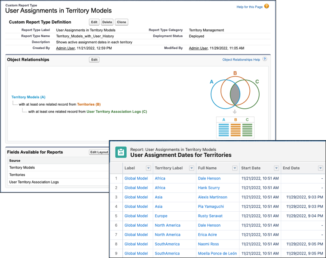Open Pia Yamaguchi user link
Viewport: 326px width, 258px height.
pos(211,207)
